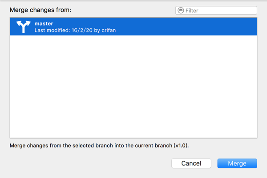This screenshot has height=178, width=267.
Task: Click the Merge button
Action: 237,163
